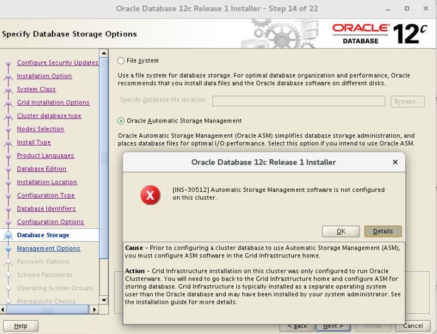Jump to Grid Installation Options step
This screenshot has width=437, height=334.
pos(53,103)
